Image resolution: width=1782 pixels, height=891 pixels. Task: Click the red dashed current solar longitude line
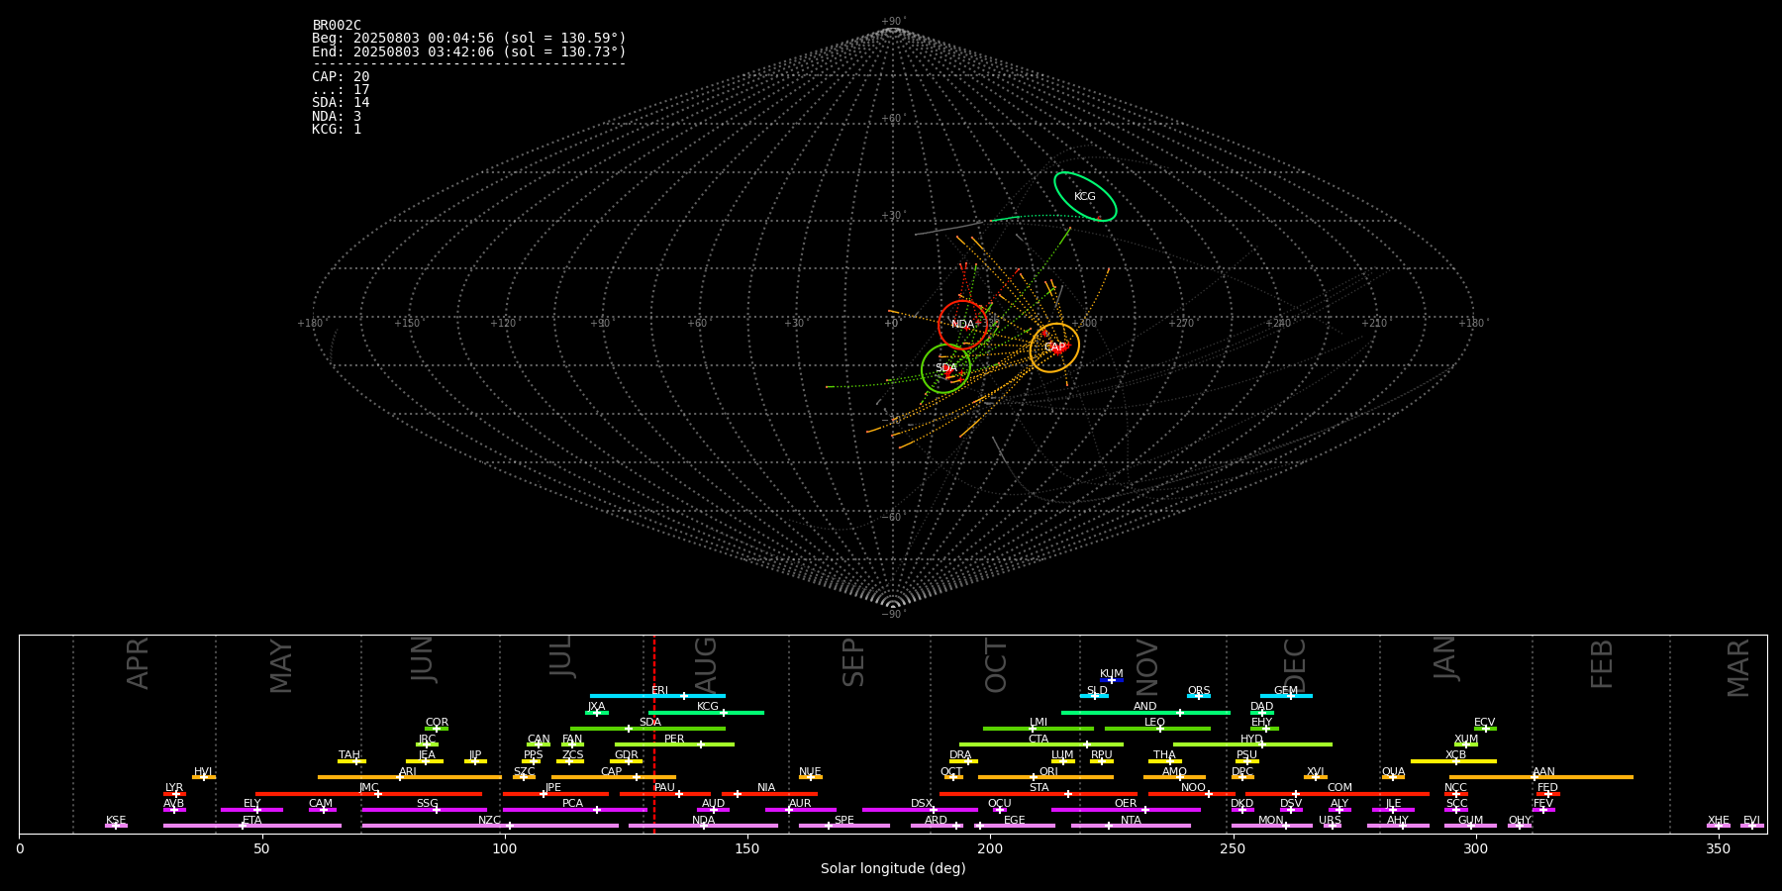click(x=653, y=734)
